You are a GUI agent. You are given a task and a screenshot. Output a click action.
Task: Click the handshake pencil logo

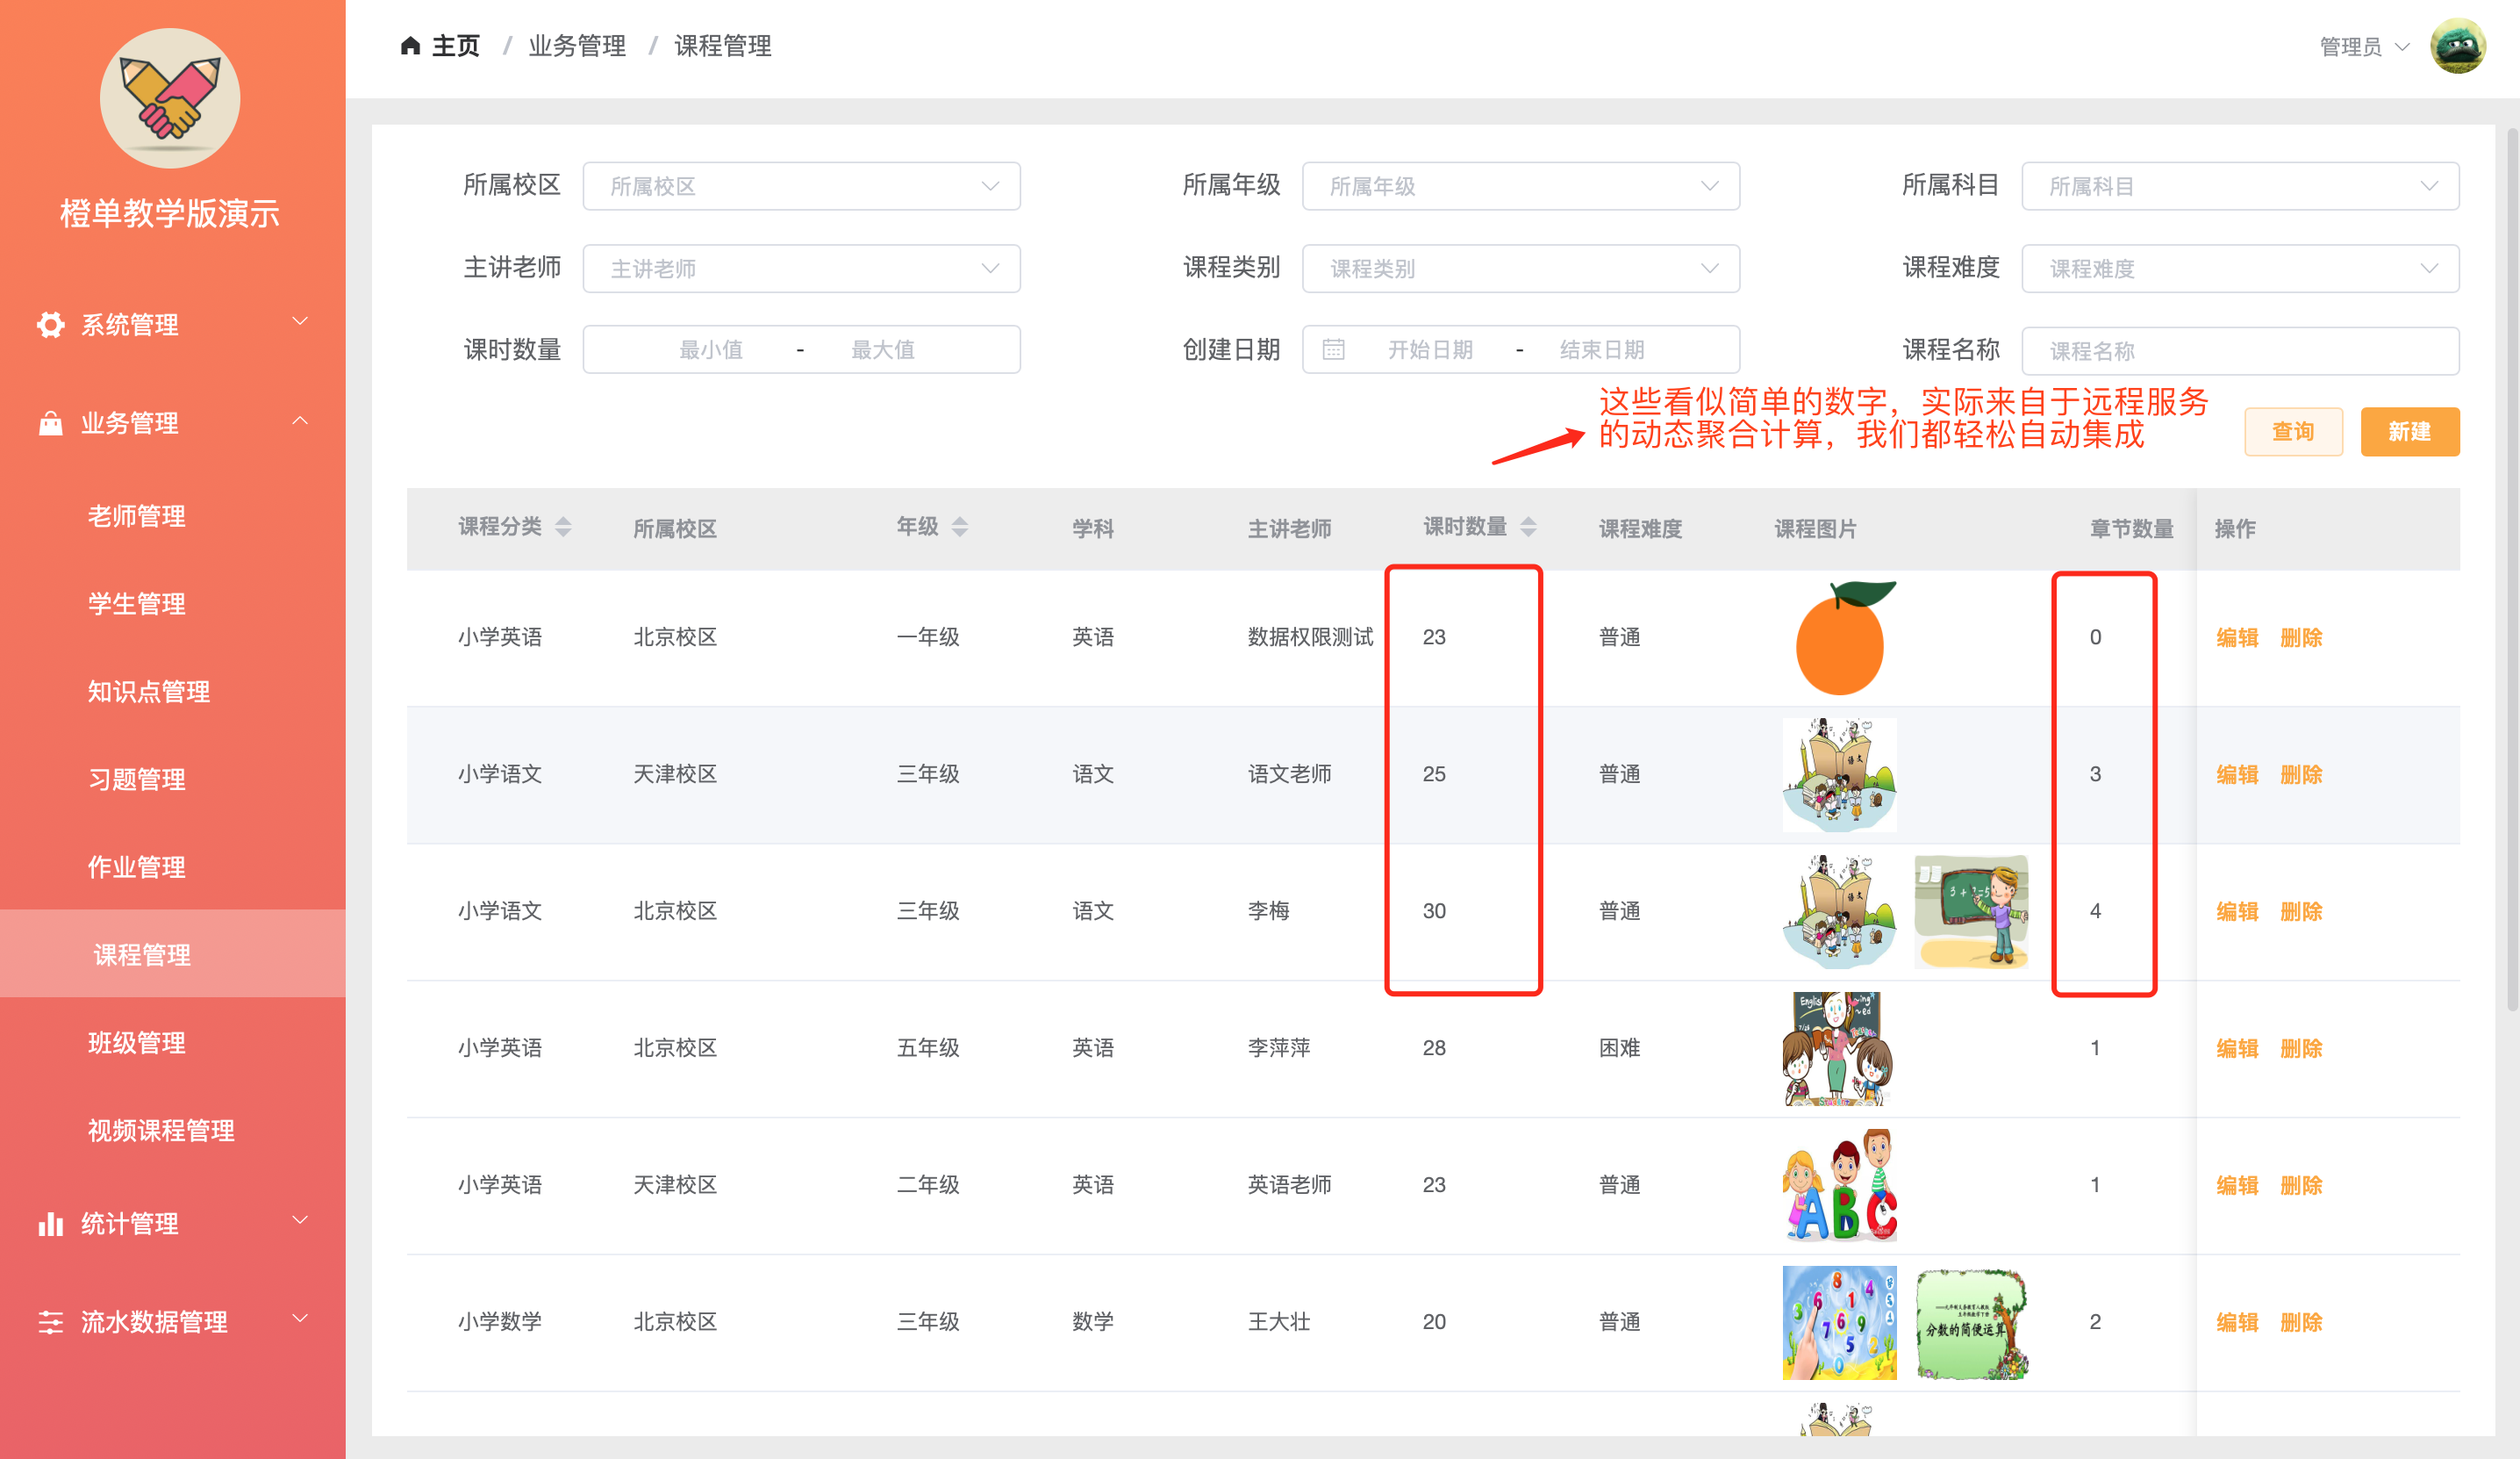point(170,98)
